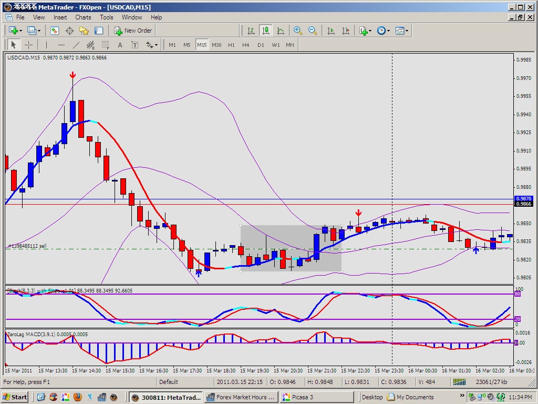Click the #1398485112 sell order label
Viewport: 538px width, 404px height.
(x=27, y=246)
